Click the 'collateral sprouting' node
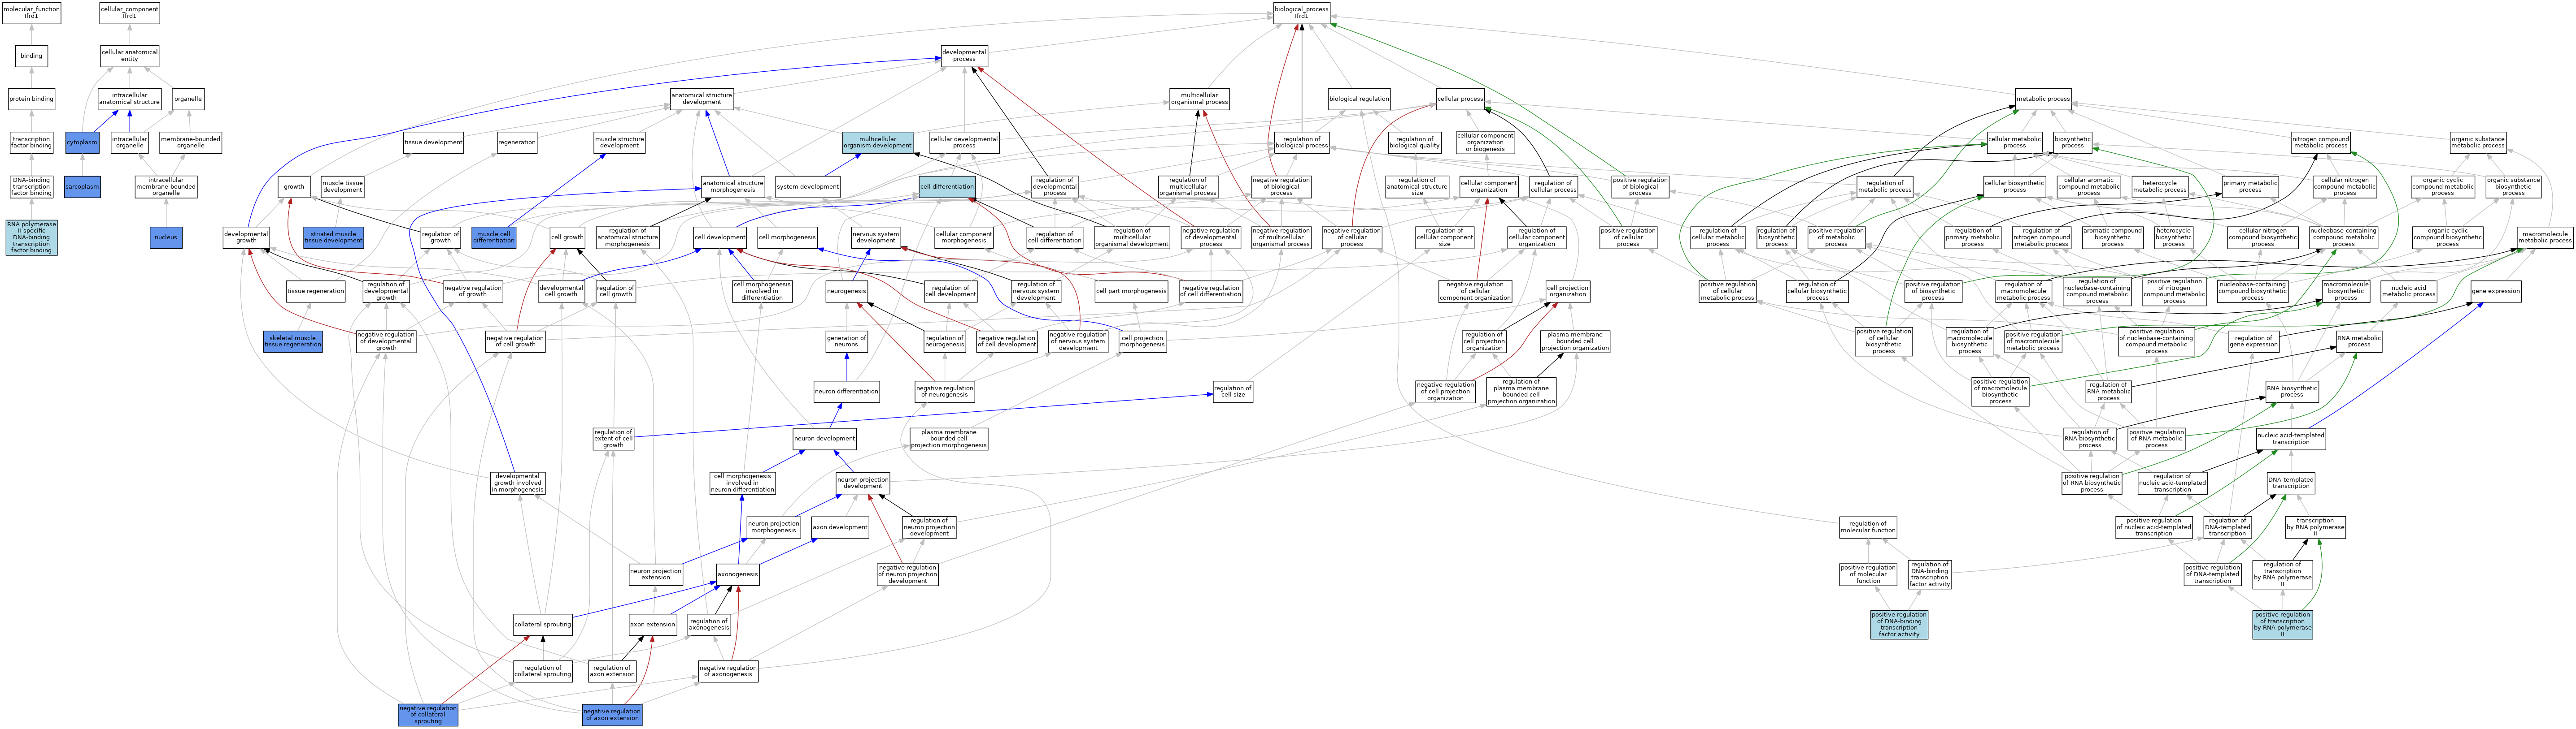The width and height of the screenshot is (2576, 729). click(543, 625)
